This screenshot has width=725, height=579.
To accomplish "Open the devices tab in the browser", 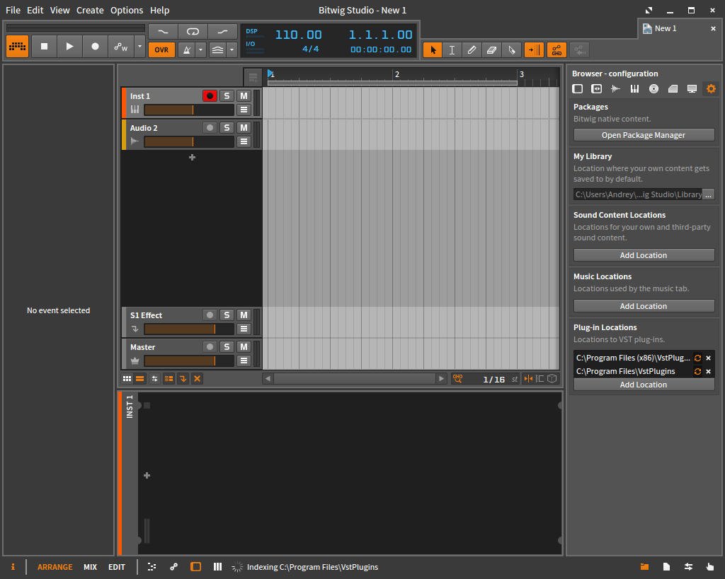I will (578, 88).
